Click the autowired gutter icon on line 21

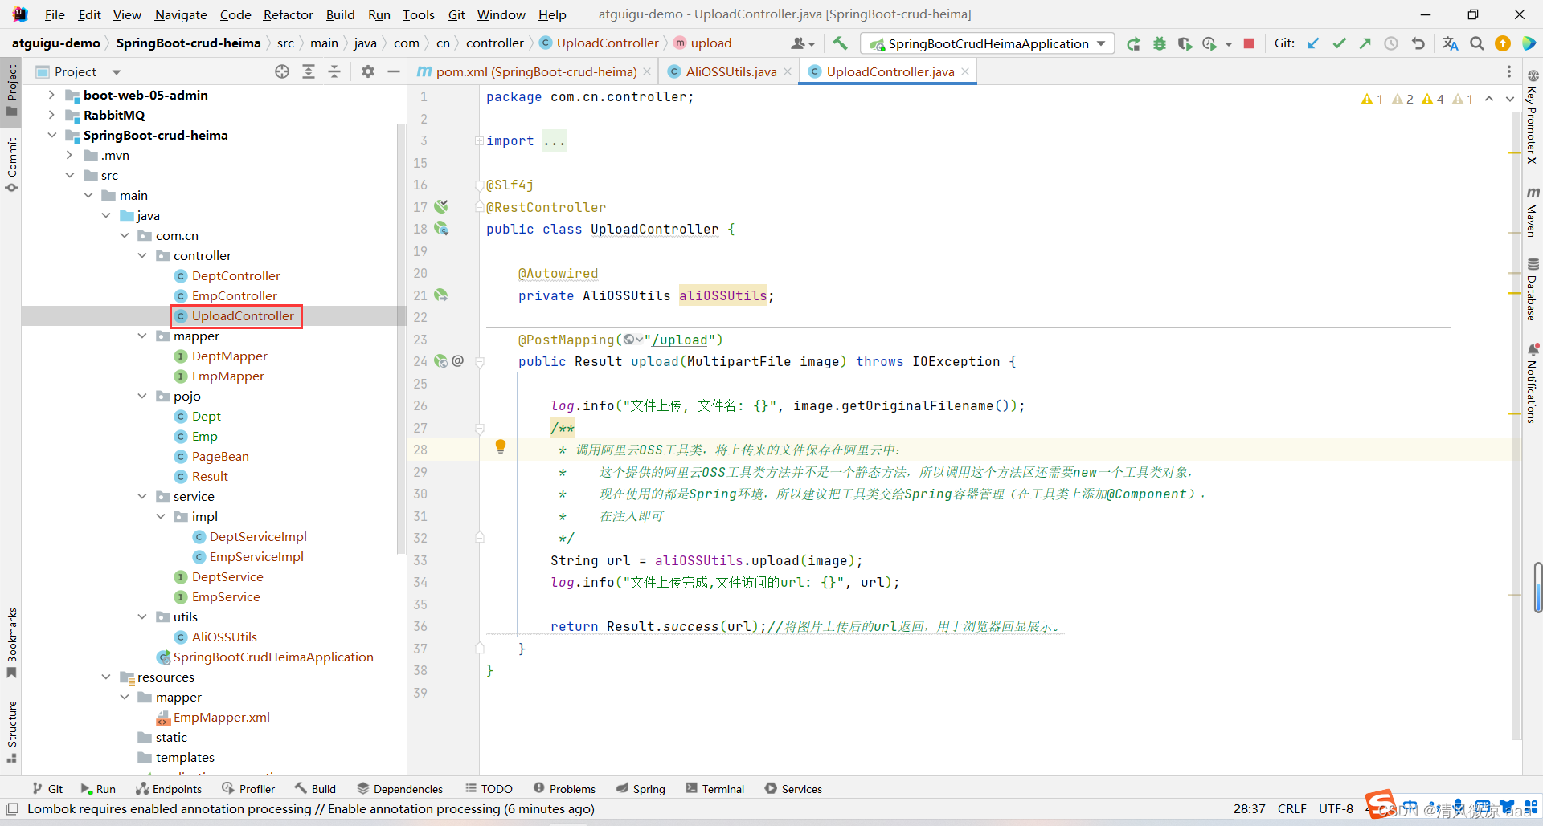tap(441, 295)
